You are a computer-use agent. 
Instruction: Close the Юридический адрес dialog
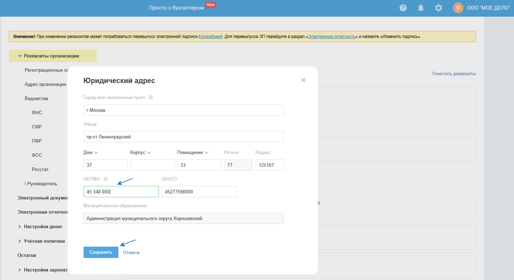pyautogui.click(x=303, y=80)
